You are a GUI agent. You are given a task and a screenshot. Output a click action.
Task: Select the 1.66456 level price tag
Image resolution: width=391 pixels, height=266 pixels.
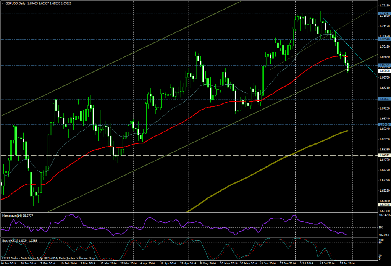(384, 124)
